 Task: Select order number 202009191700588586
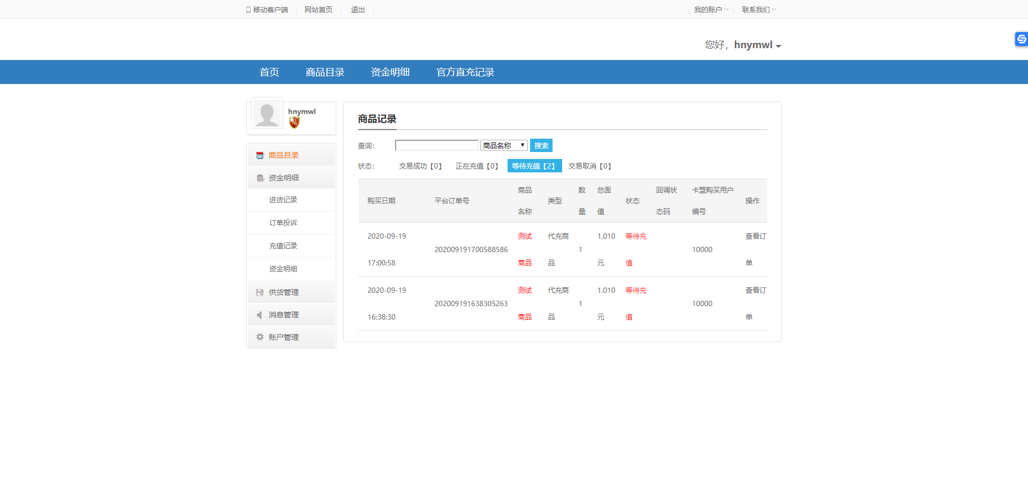(471, 249)
